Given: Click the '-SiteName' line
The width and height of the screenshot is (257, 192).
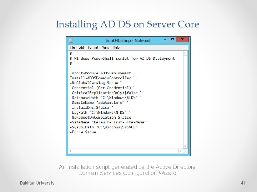Looking at the screenshot, I should coord(110,122).
